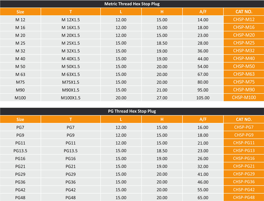Click the CHSP-M12 catalog number
Viewport: 264px width, 201px height.
(x=244, y=20)
